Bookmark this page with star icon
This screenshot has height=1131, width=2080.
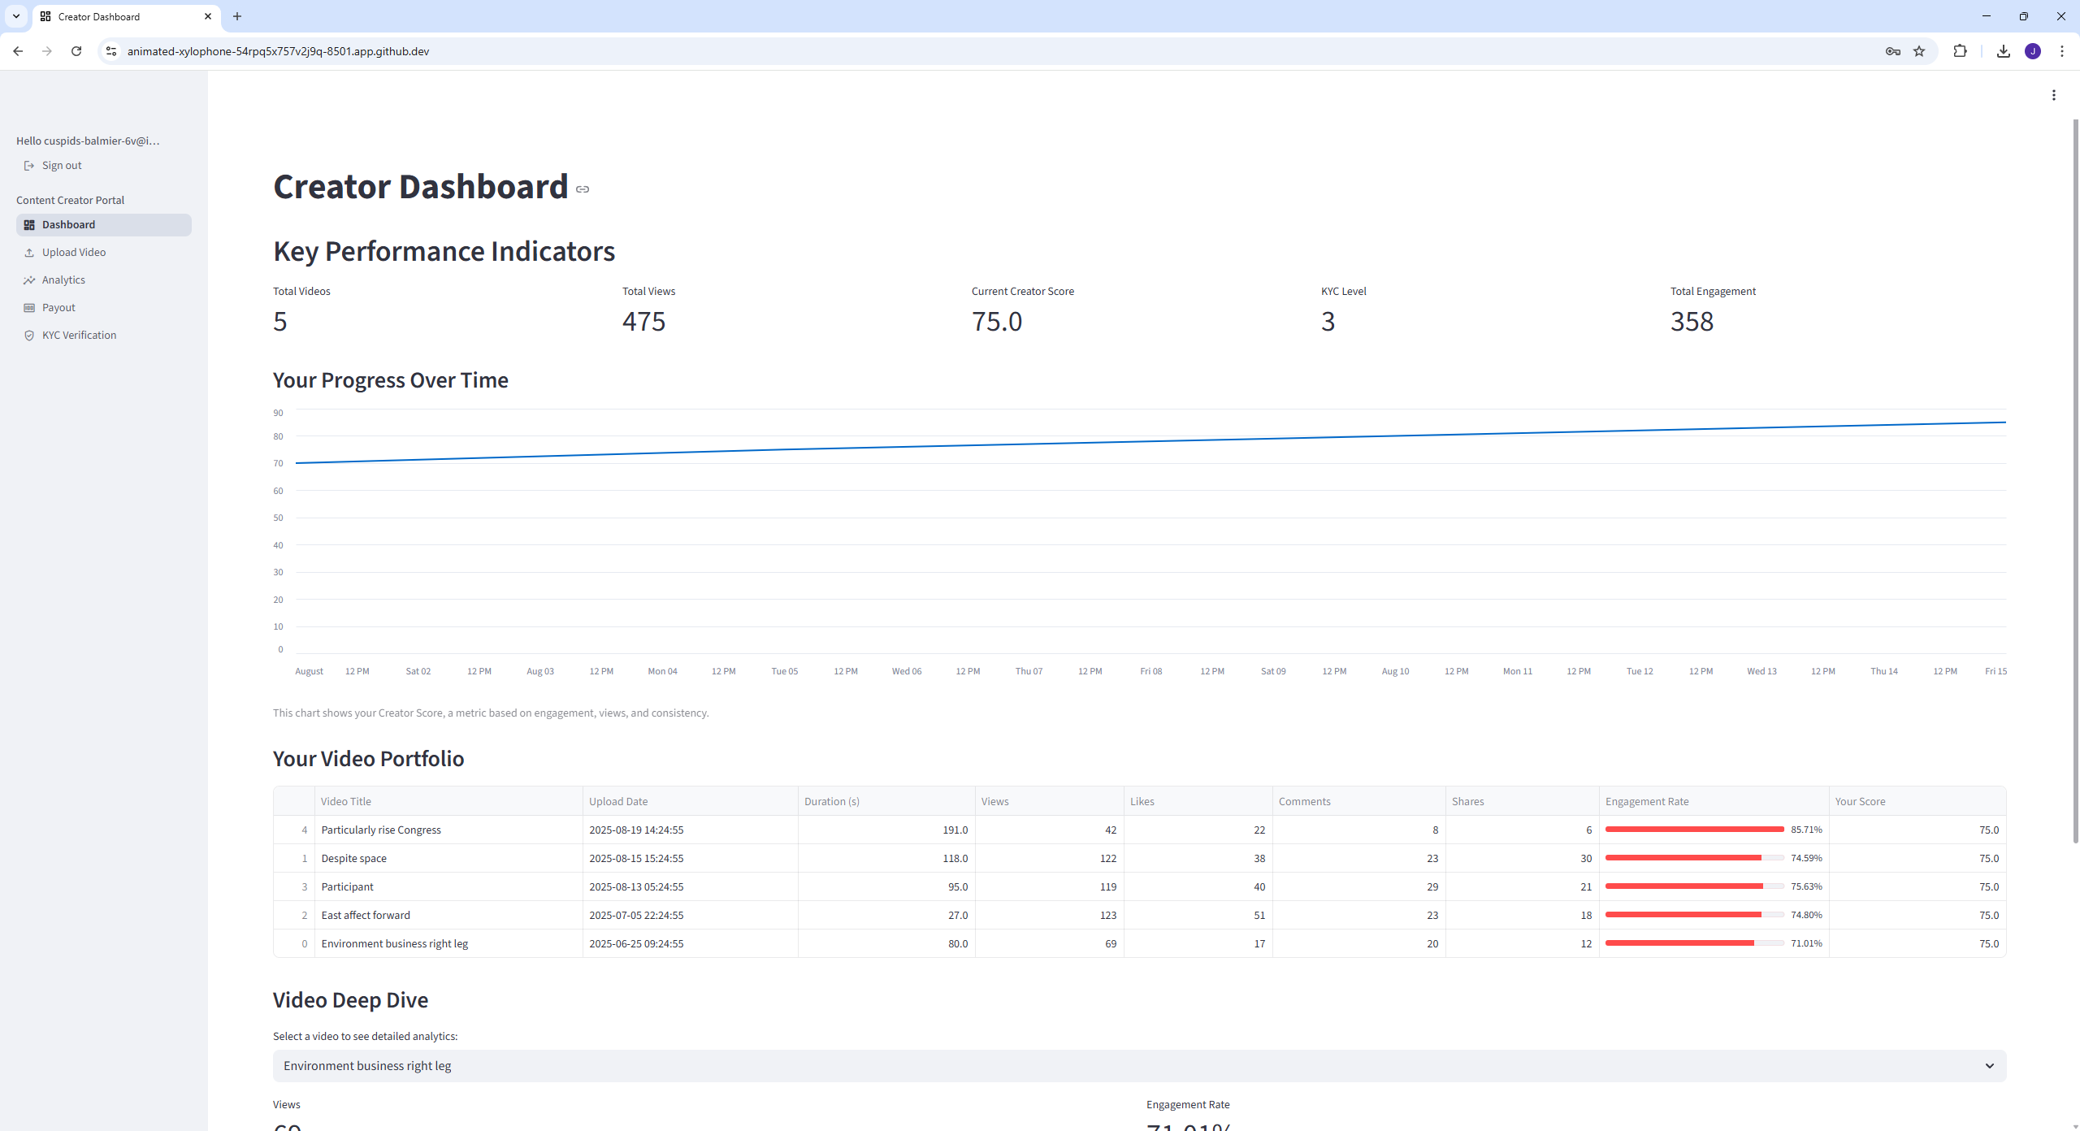coord(1919,51)
